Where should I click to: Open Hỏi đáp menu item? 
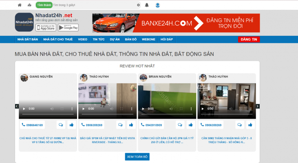167,40
